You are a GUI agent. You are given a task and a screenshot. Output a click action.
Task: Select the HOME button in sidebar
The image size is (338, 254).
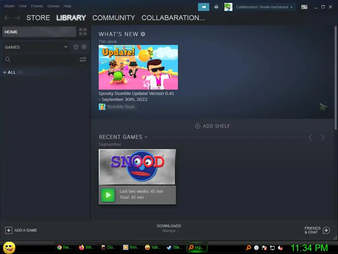click(39, 32)
